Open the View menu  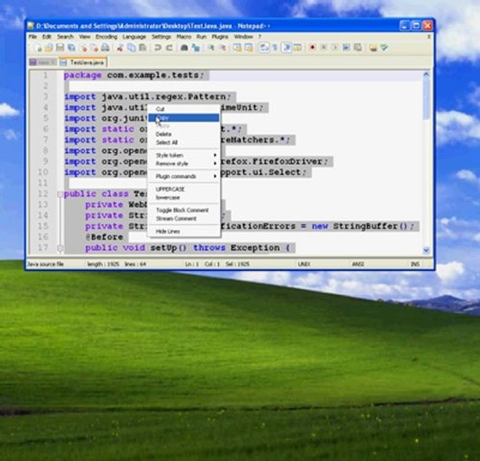tap(84, 36)
